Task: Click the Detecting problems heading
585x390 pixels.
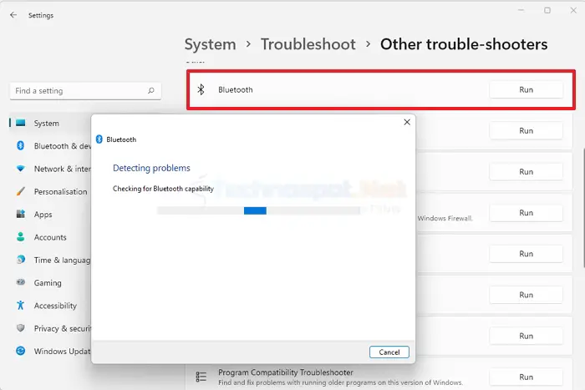Action: [x=151, y=168]
